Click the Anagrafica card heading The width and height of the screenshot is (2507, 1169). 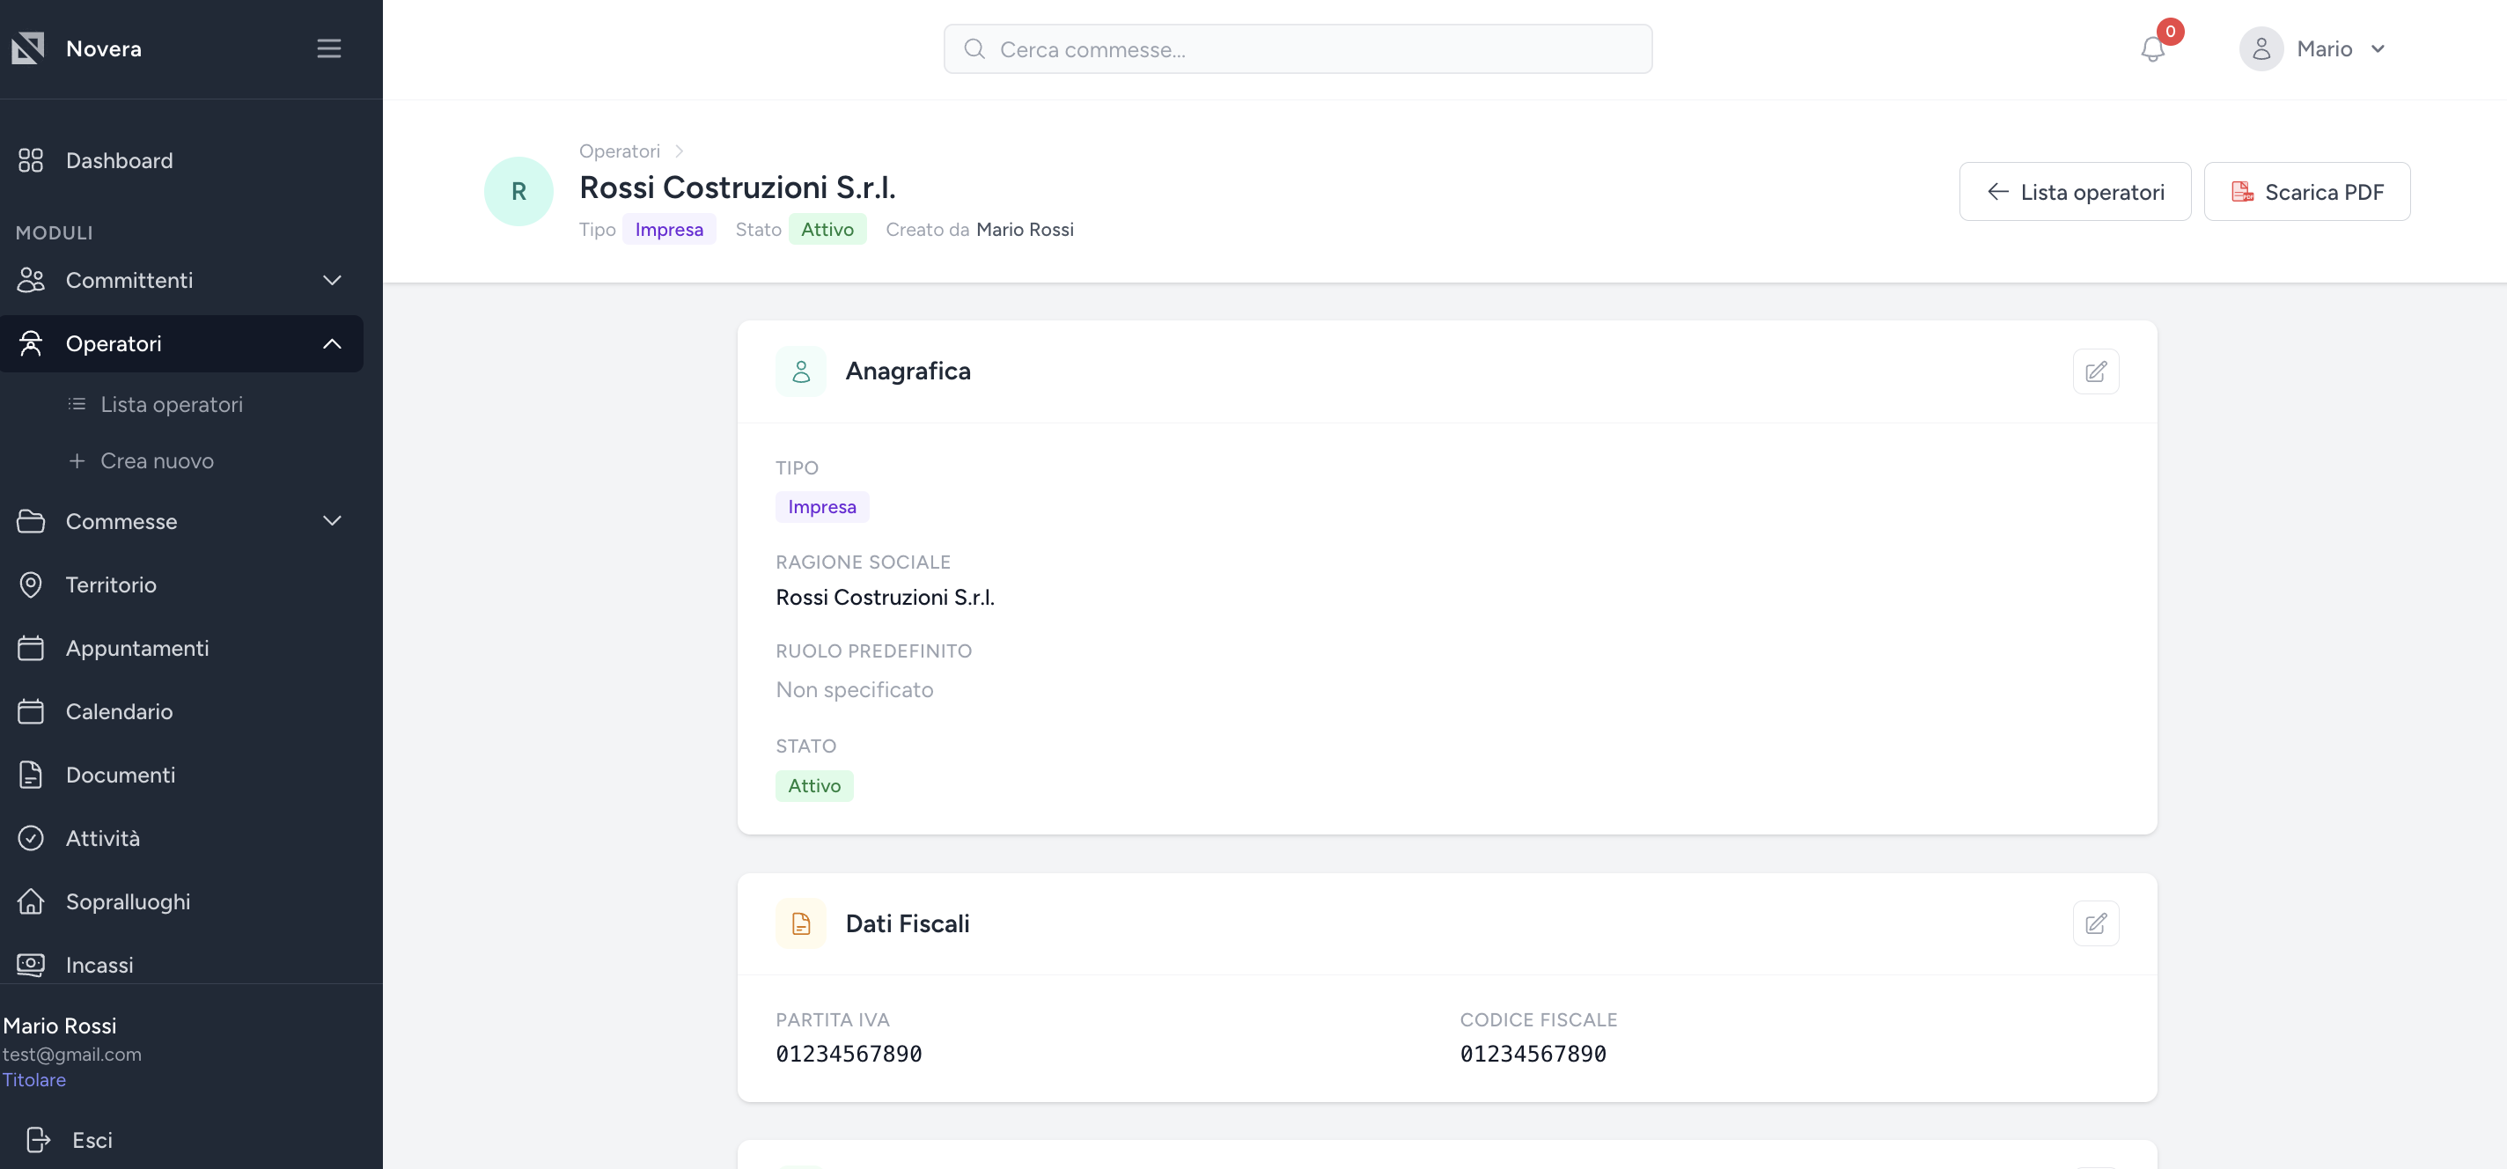908,371
